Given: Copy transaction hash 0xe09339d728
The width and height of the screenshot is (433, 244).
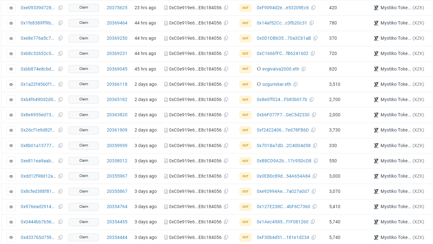Looking at the screenshot, I should (x=61, y=8).
